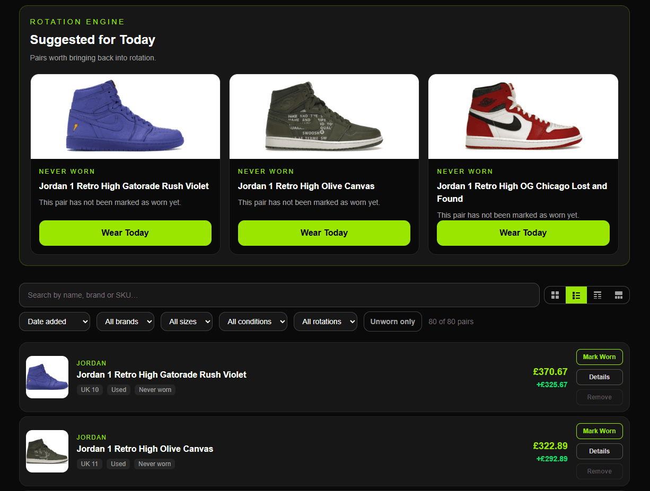The height and width of the screenshot is (491, 650).
Task: Switch to gallery card view icon
Action: pos(619,295)
